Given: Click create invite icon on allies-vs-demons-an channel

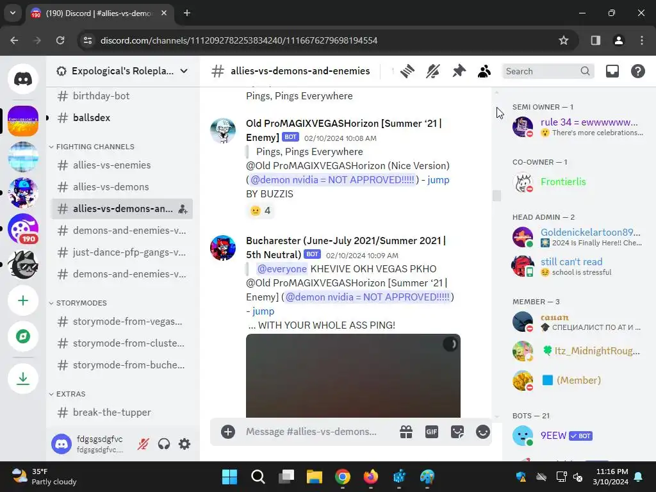Looking at the screenshot, I should [183, 209].
